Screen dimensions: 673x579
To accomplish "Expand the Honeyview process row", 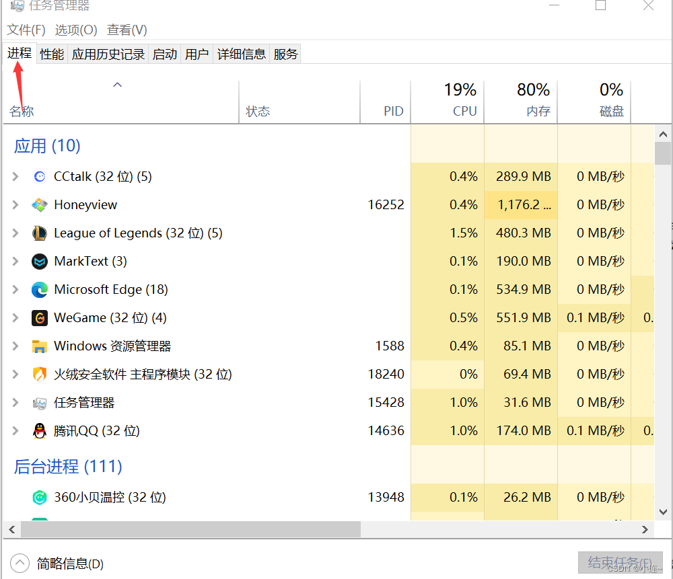I will tap(15, 205).
